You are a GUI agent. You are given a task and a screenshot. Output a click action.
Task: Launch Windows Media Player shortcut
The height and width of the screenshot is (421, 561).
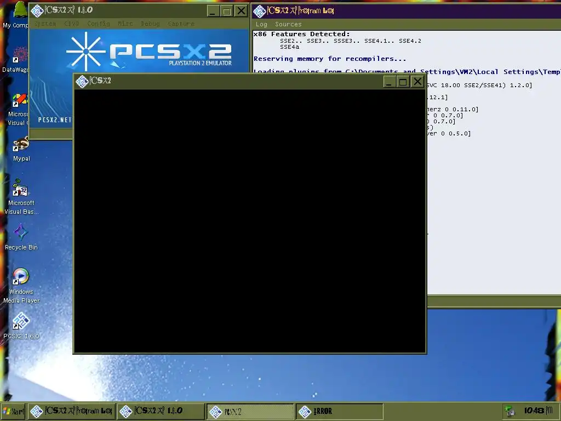click(21, 286)
